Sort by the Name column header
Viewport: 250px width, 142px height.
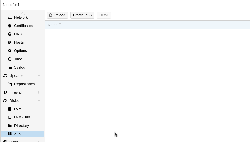(147, 25)
